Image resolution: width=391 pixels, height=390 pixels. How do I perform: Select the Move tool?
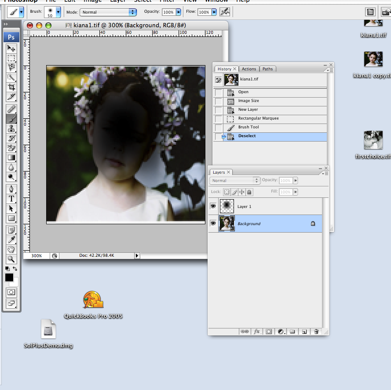click(x=11, y=48)
